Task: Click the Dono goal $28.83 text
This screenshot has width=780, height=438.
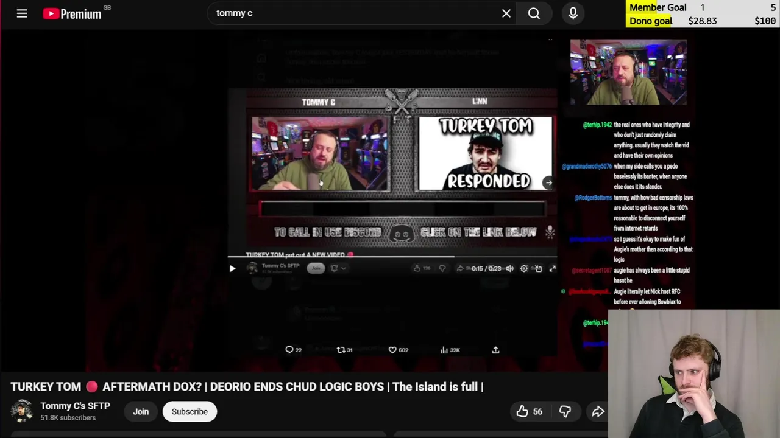Action: 673,21
